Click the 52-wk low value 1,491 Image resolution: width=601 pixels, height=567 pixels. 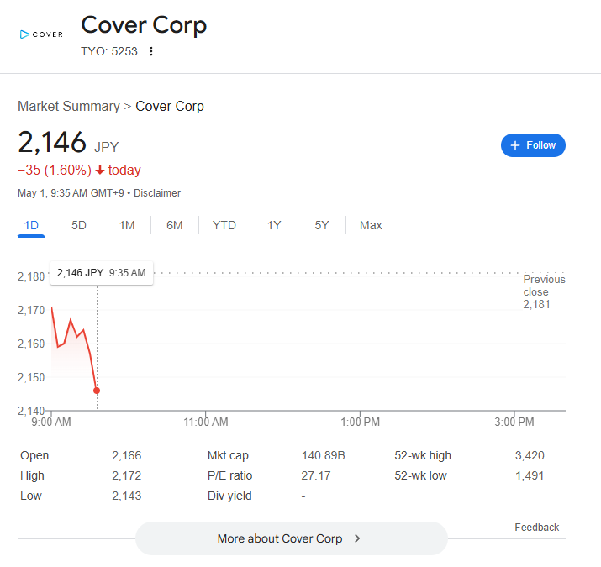pyautogui.click(x=530, y=475)
